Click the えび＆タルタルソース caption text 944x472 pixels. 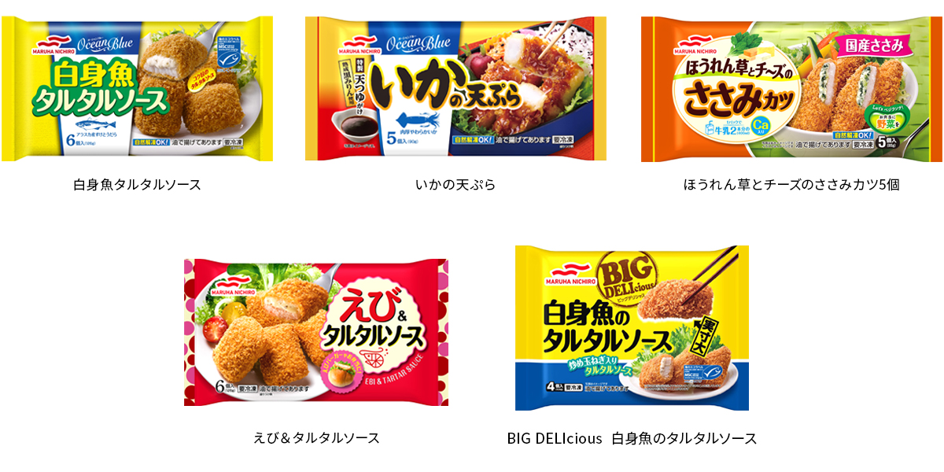pos(316,437)
